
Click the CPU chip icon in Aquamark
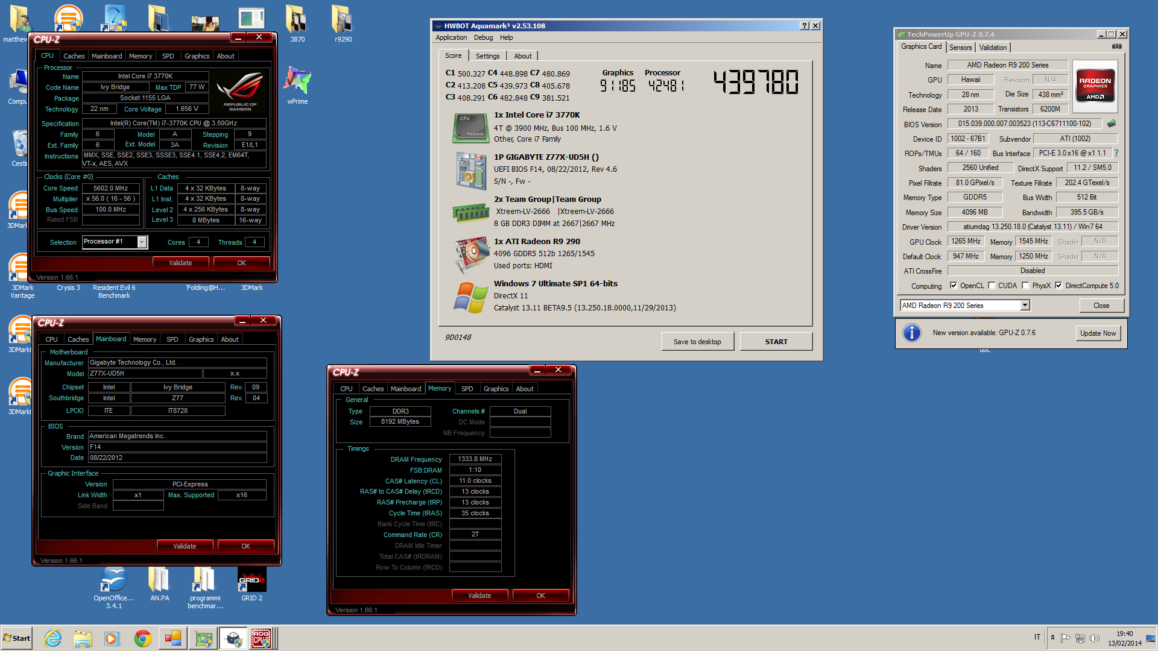coord(470,128)
